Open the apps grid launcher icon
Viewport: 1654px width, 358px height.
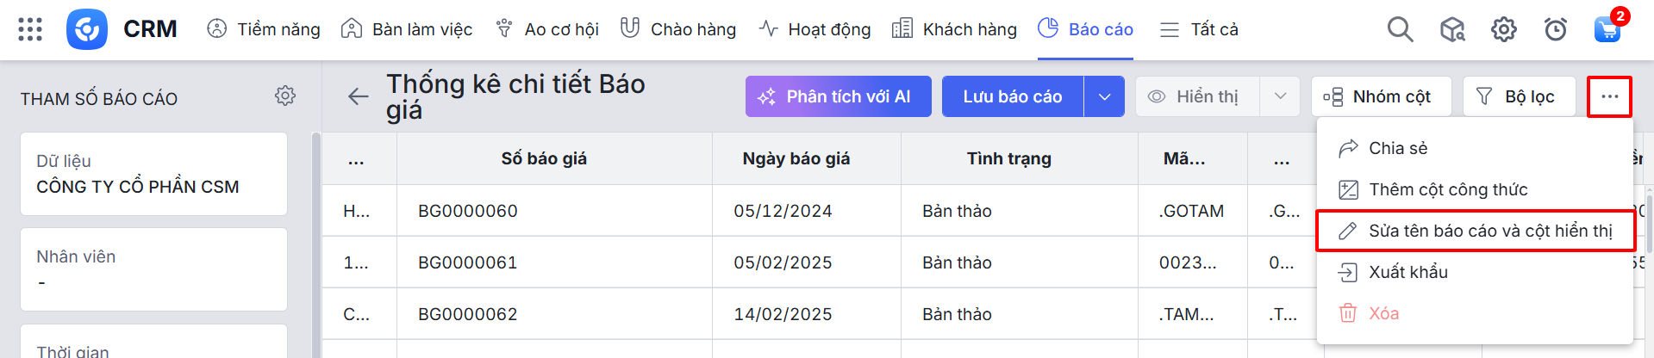30,29
